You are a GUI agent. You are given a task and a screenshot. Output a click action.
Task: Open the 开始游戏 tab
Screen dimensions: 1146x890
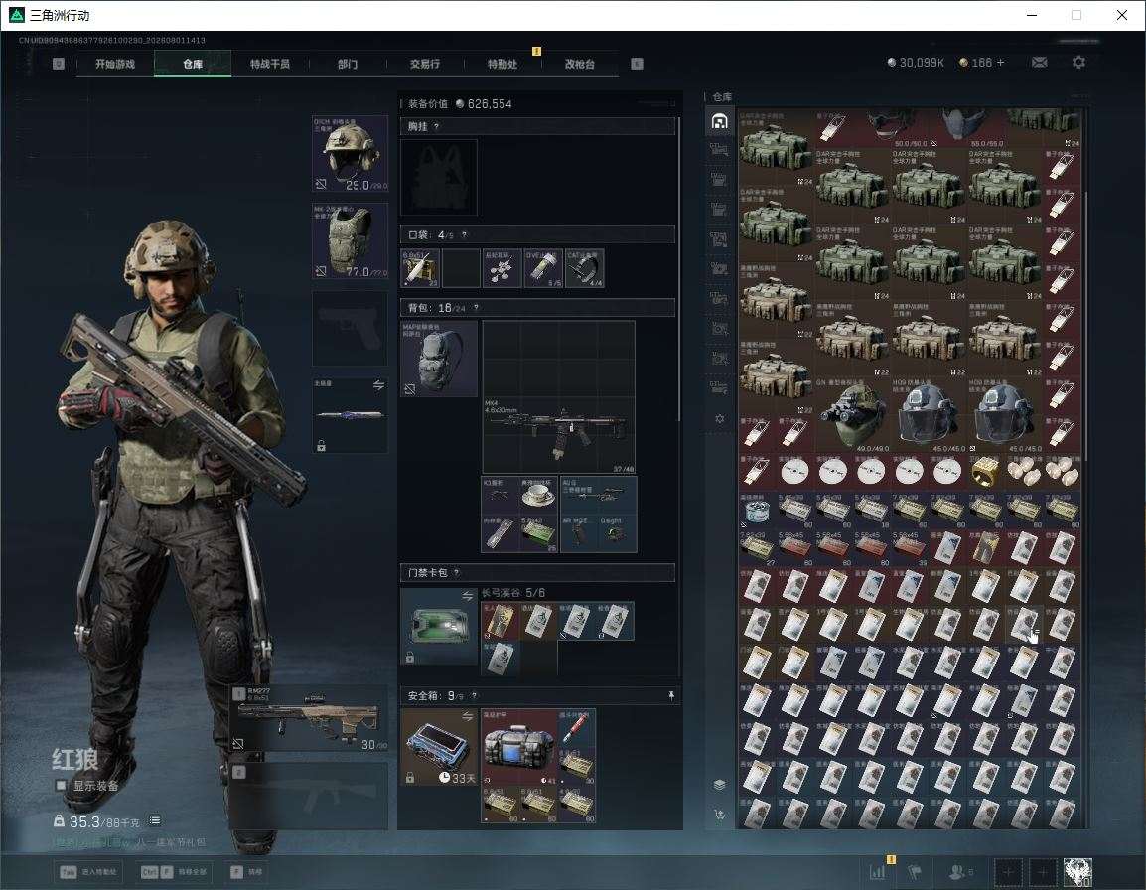[x=115, y=64]
